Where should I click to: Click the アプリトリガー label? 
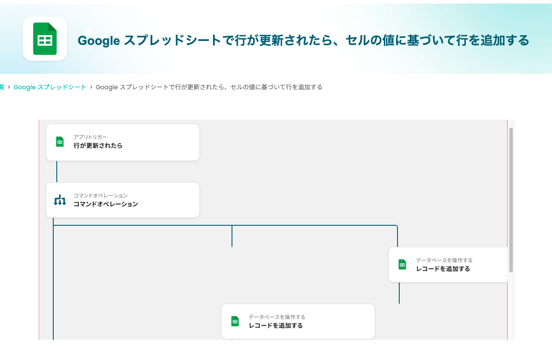point(90,137)
